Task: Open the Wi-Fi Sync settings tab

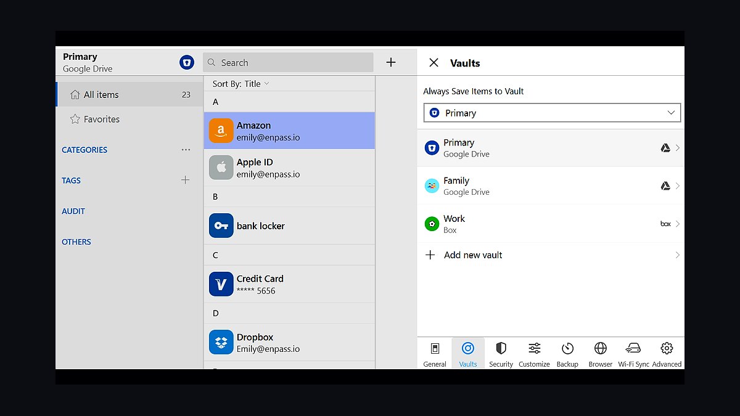Action: click(633, 354)
